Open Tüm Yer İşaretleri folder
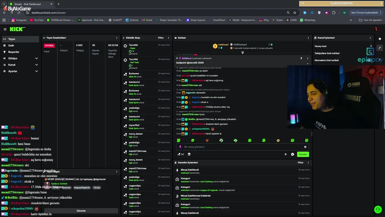The height and width of the screenshot is (217, 385). click(x=371, y=20)
